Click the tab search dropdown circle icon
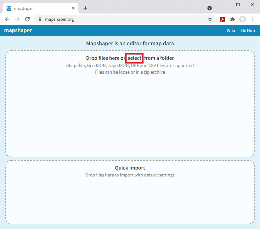The image size is (260, 229). tap(210, 8)
